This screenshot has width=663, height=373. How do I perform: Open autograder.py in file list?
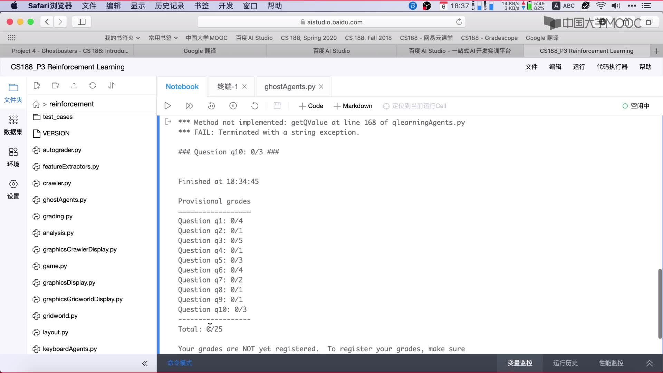pos(57,150)
